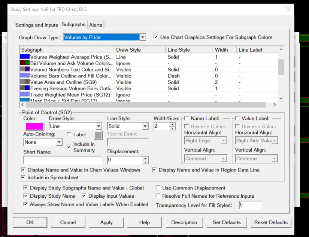Click the Width column header
The width and height of the screenshot is (309, 237).
point(225,50)
